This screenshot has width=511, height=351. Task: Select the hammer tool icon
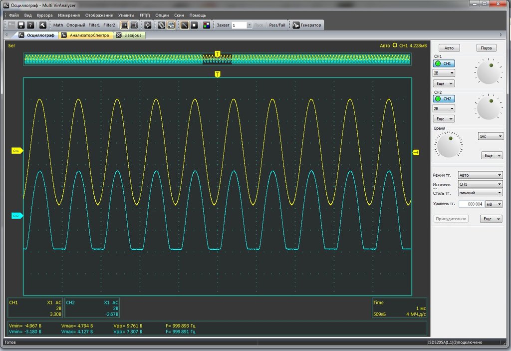[43, 25]
